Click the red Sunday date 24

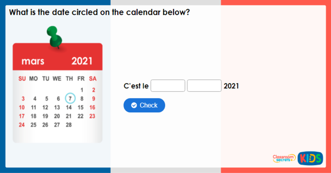point(22,125)
